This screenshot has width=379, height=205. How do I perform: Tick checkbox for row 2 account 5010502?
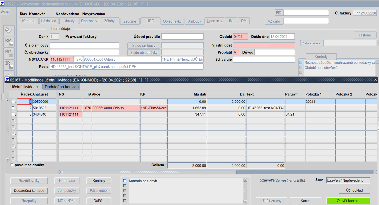coord(13,108)
